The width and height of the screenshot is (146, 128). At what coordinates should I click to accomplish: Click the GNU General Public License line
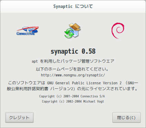click(x=73, y=83)
